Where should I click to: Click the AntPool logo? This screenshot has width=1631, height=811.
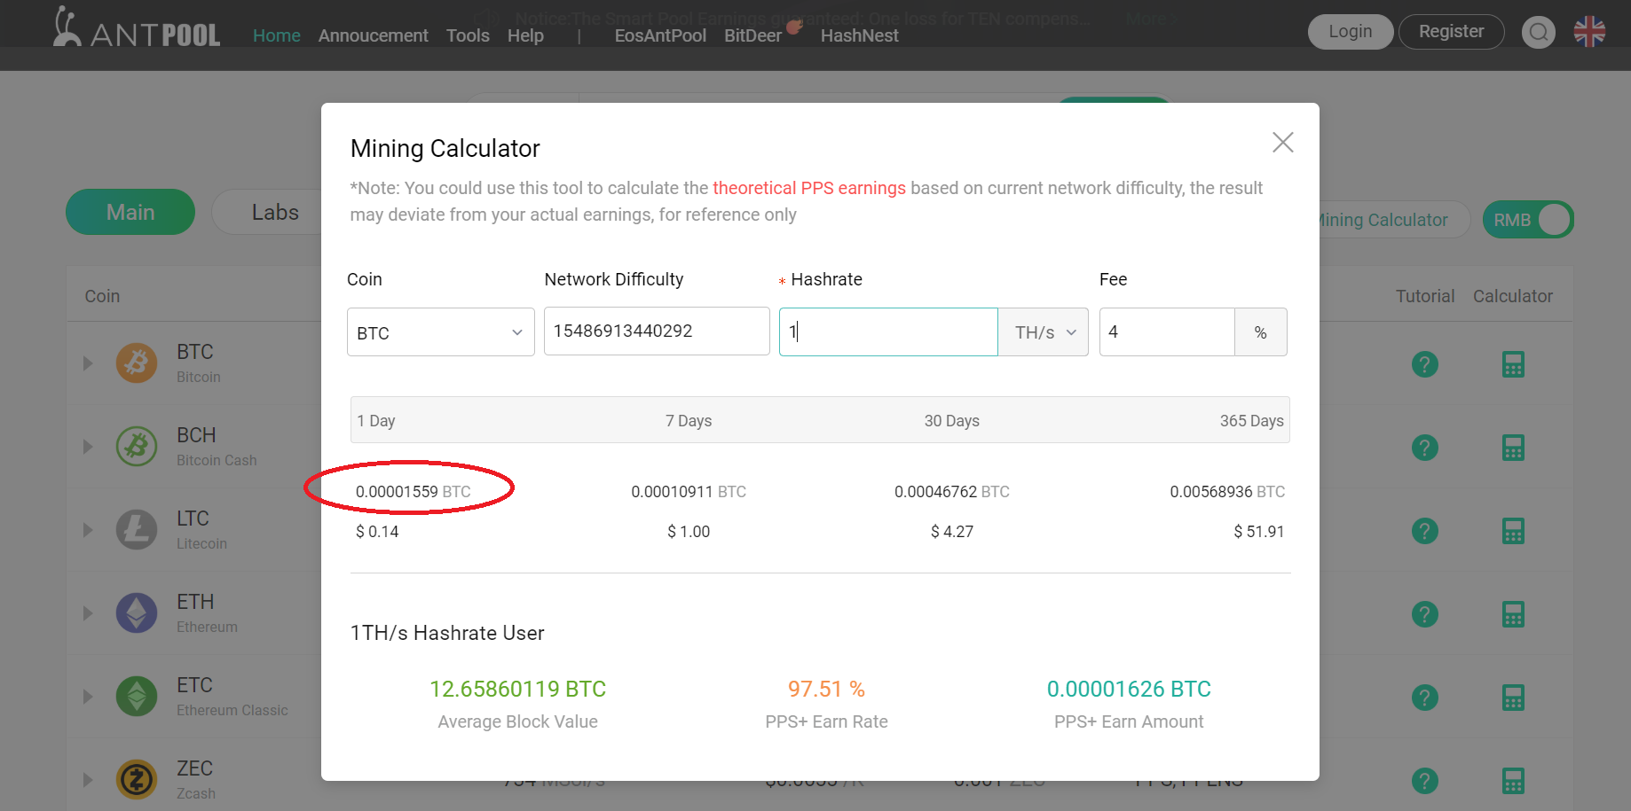(137, 27)
